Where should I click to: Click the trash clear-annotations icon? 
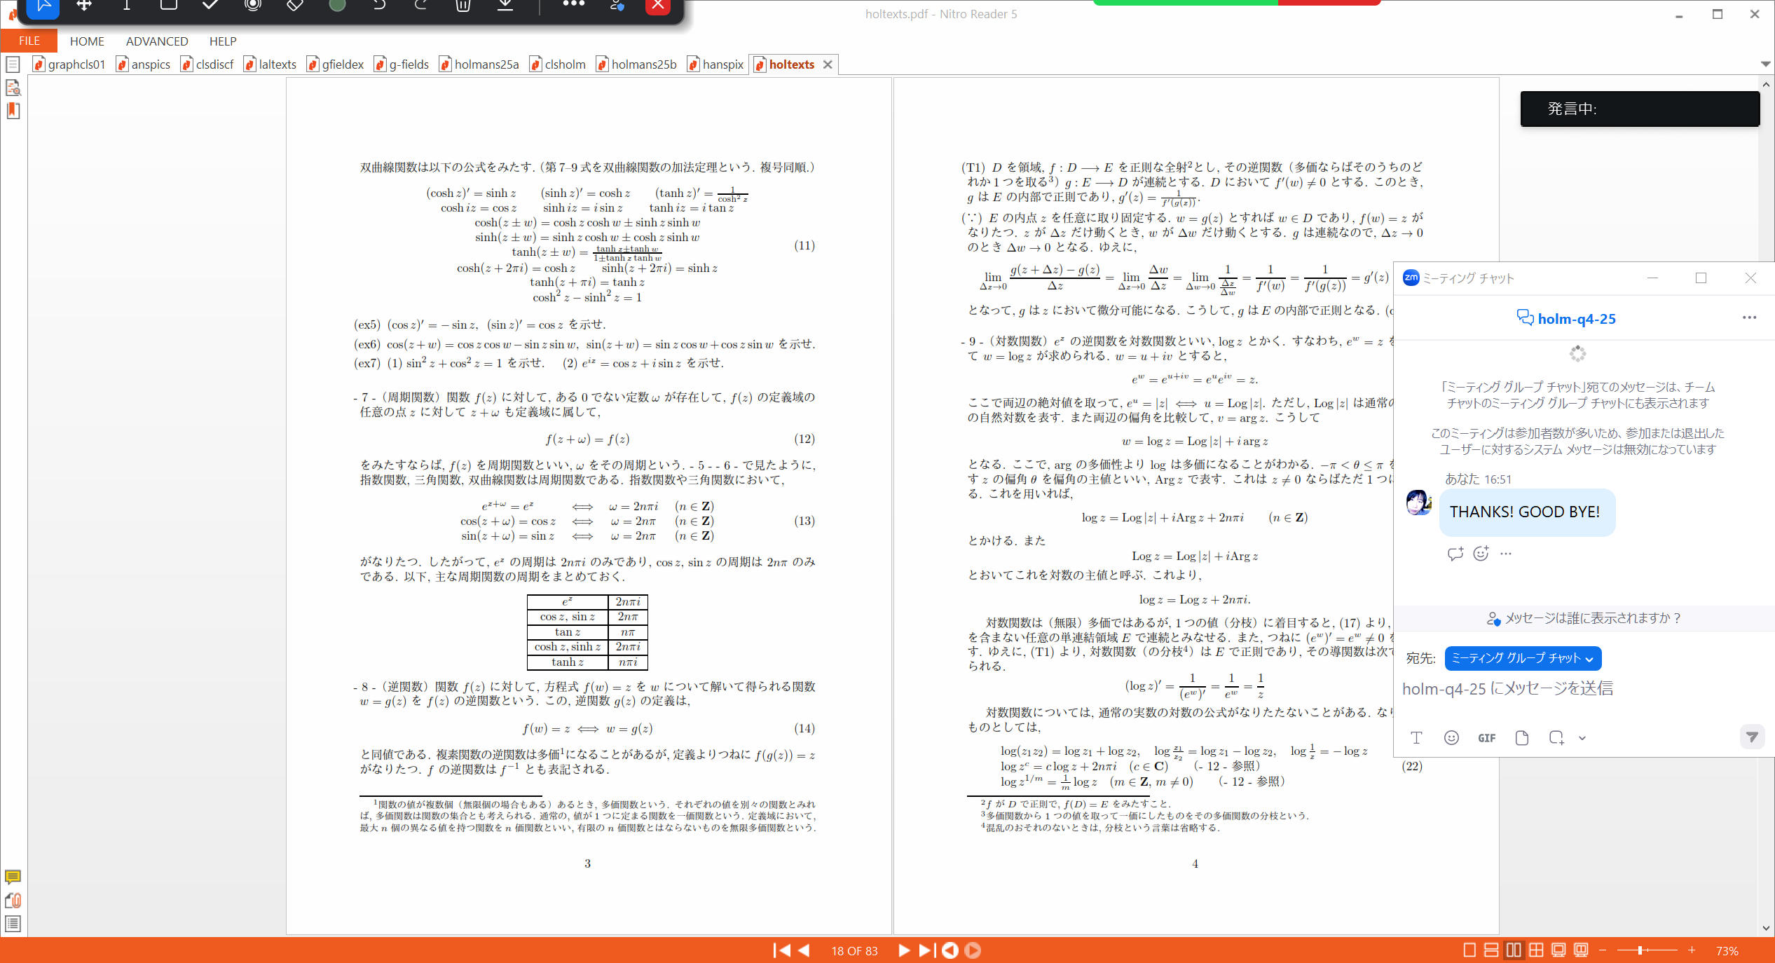tap(462, 6)
